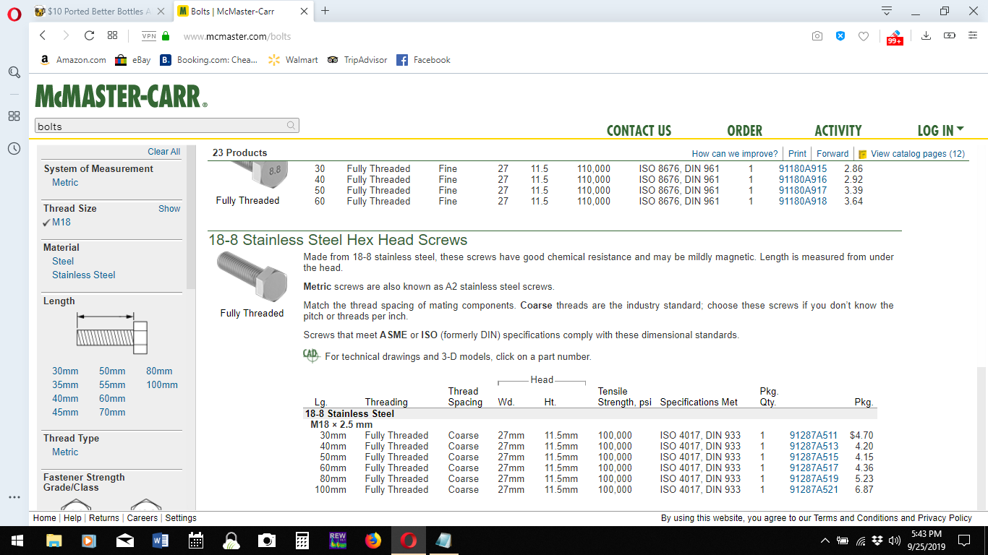Open the ORDER menu

coord(744,131)
